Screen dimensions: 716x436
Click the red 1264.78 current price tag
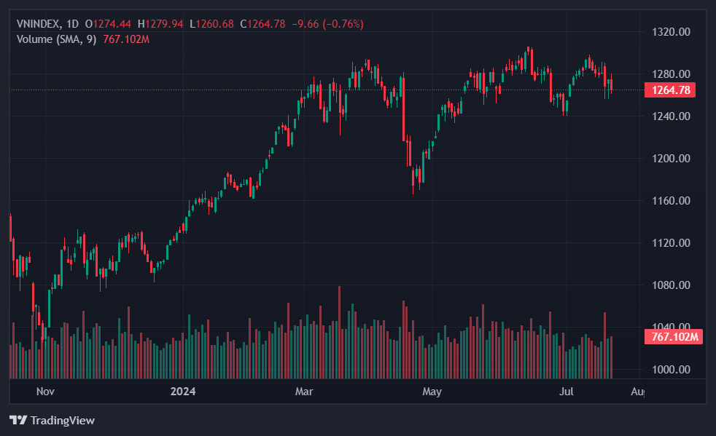click(669, 90)
